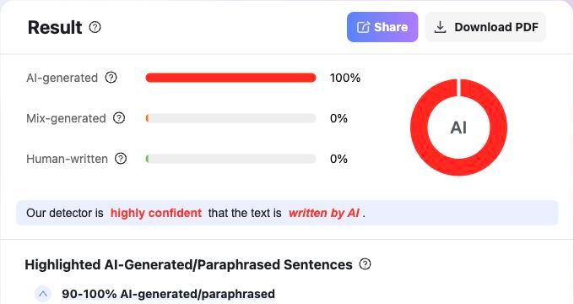The width and height of the screenshot is (574, 304).
Task: Click the 100% percentage value
Action: 345,78
